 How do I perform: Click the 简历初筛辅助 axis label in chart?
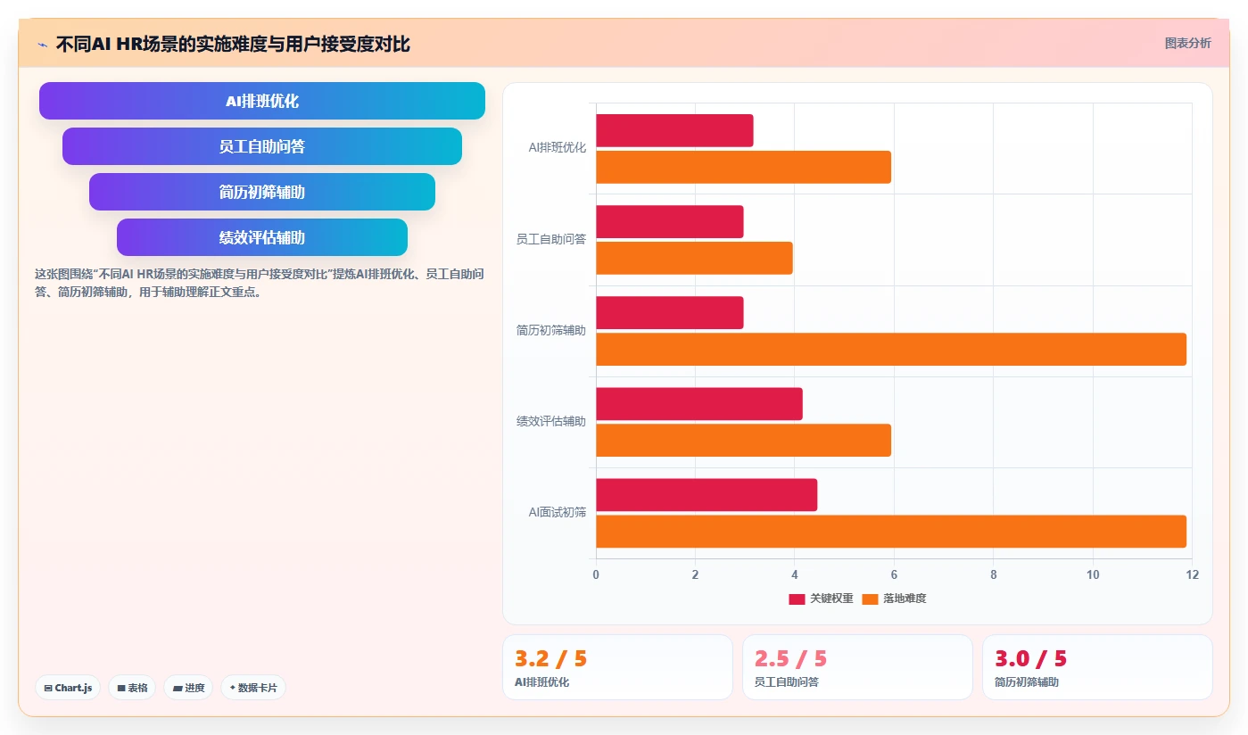[x=551, y=330]
